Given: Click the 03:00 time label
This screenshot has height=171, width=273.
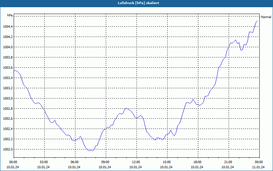Looking at the screenshot, I should pos(45,162).
